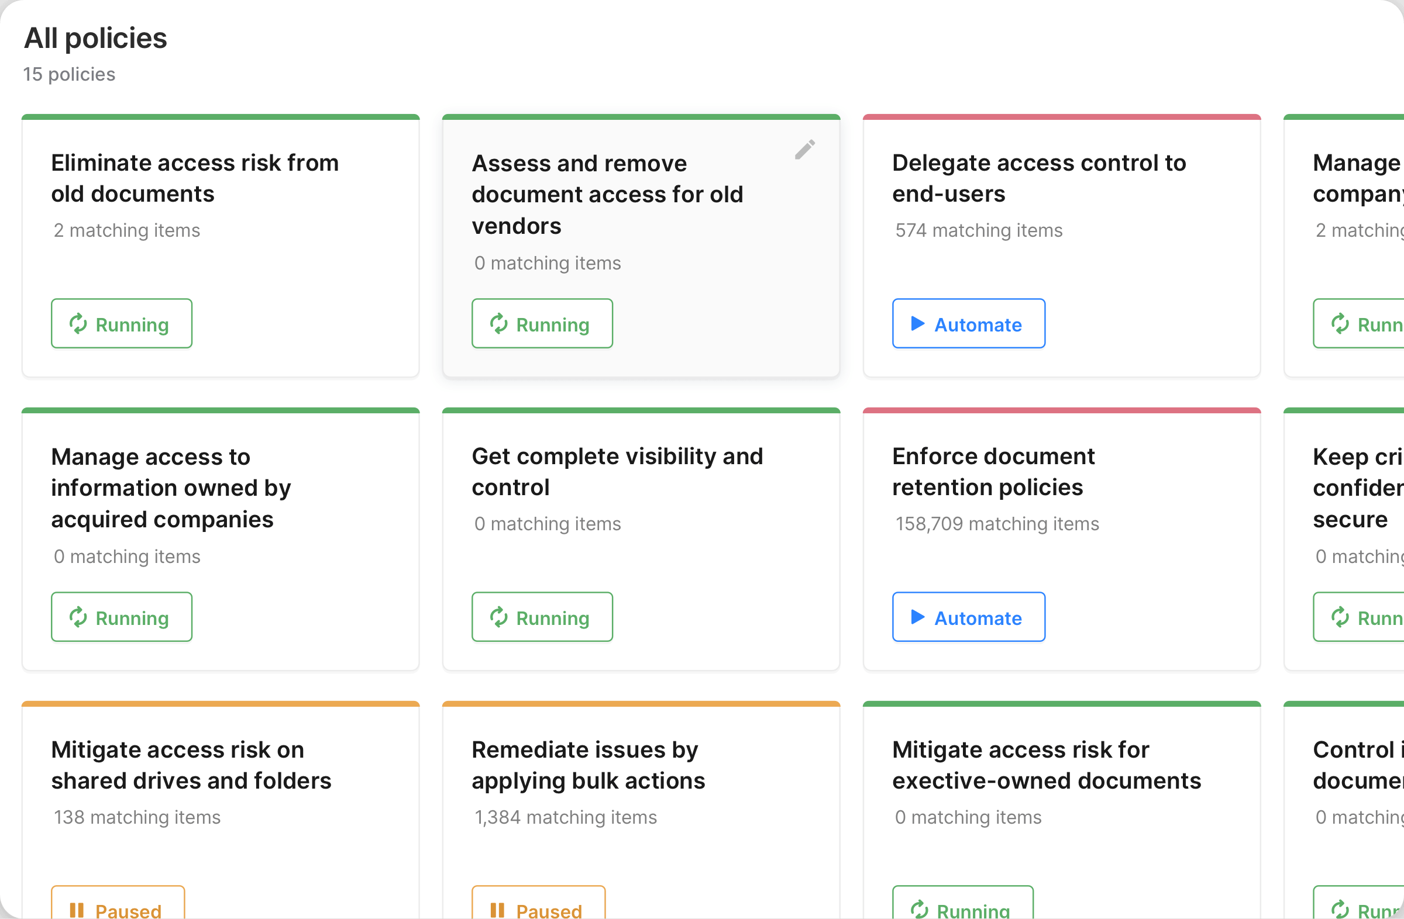Open Mitigate access risk on shared drives
The width and height of the screenshot is (1404, 919).
pyautogui.click(x=191, y=765)
